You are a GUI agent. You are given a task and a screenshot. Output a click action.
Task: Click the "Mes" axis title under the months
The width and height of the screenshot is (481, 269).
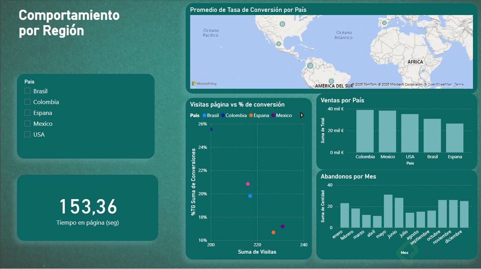coord(405,253)
